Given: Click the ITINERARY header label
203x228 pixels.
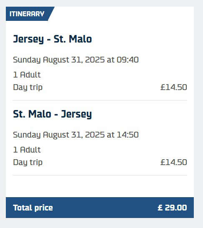Looking at the screenshot, I should (27, 14).
